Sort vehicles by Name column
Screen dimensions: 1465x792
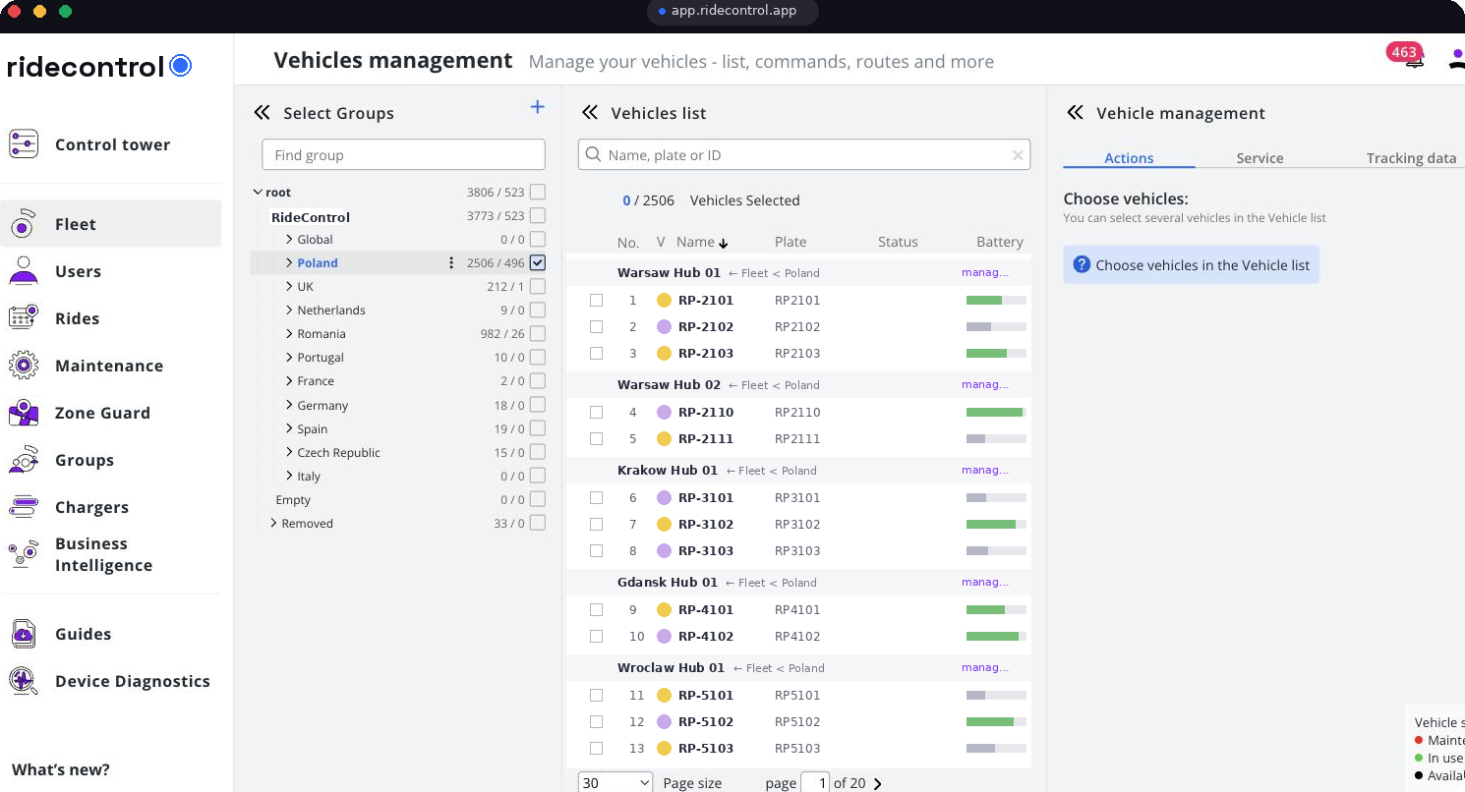(701, 242)
